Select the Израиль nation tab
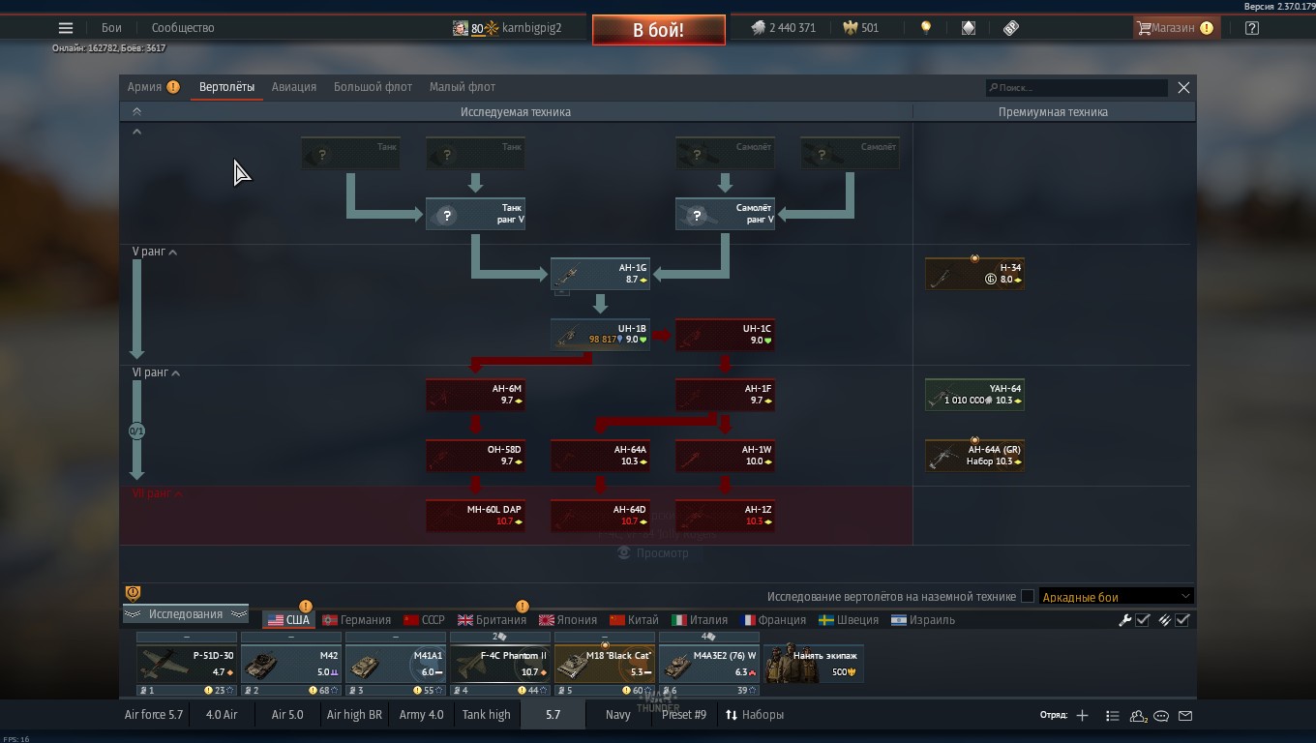Viewport: 1316px width, 743px height. [x=923, y=620]
